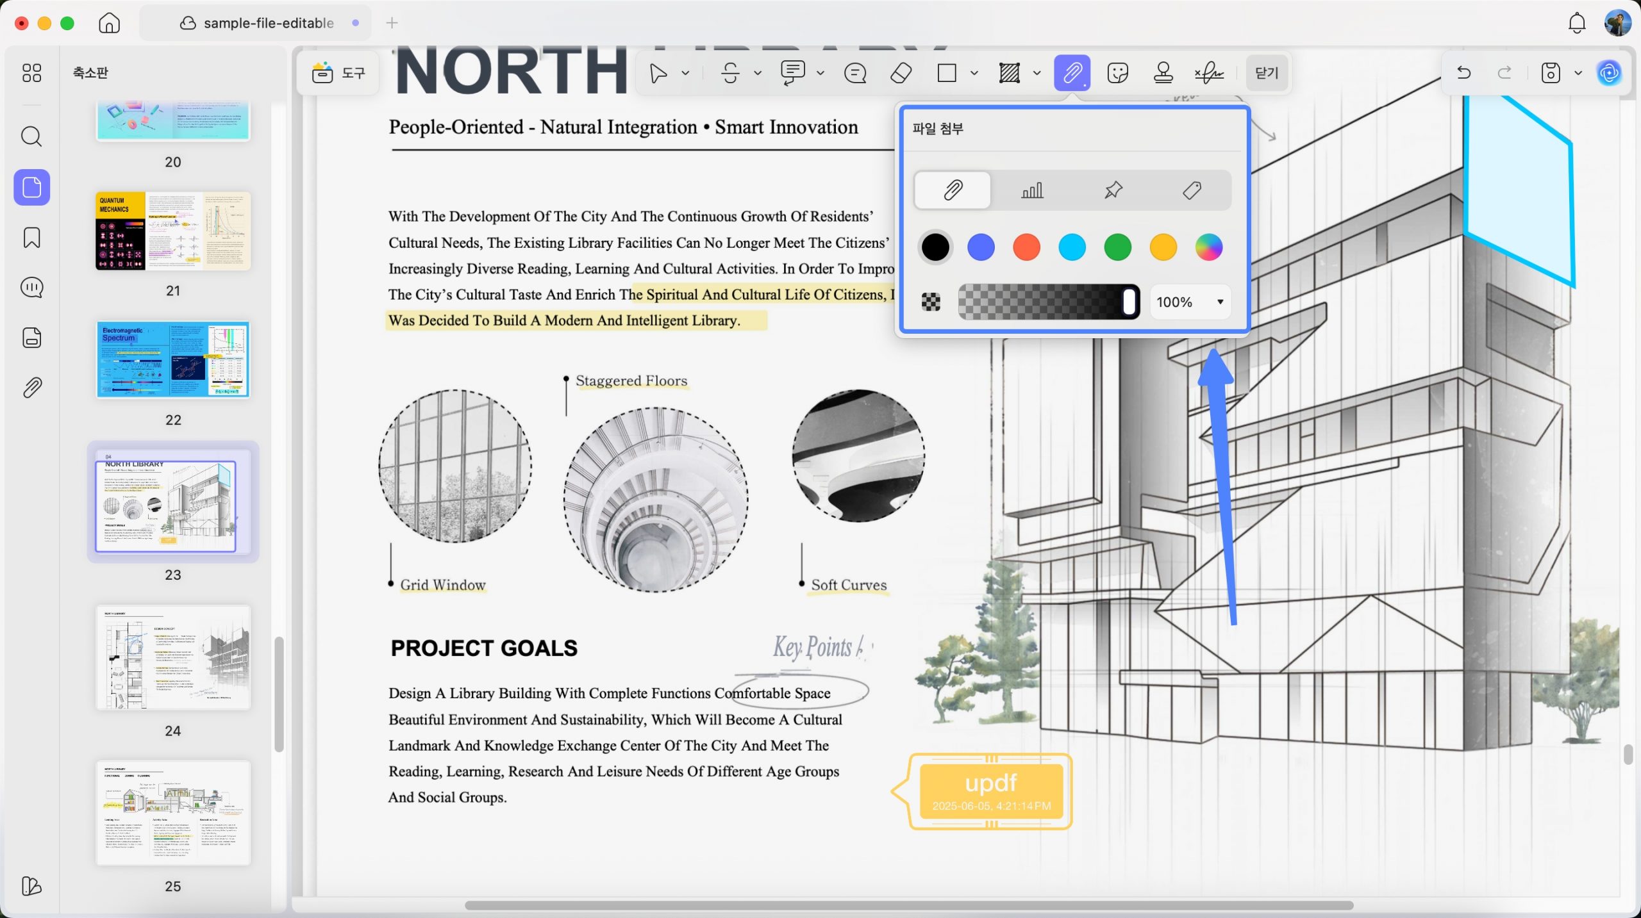Expand the rectangle shape options arrow

click(974, 73)
